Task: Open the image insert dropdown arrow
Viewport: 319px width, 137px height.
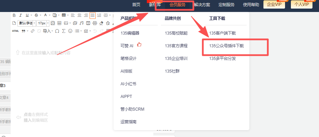Action: 70,23
